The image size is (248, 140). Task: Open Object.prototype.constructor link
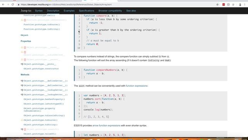(41, 69)
